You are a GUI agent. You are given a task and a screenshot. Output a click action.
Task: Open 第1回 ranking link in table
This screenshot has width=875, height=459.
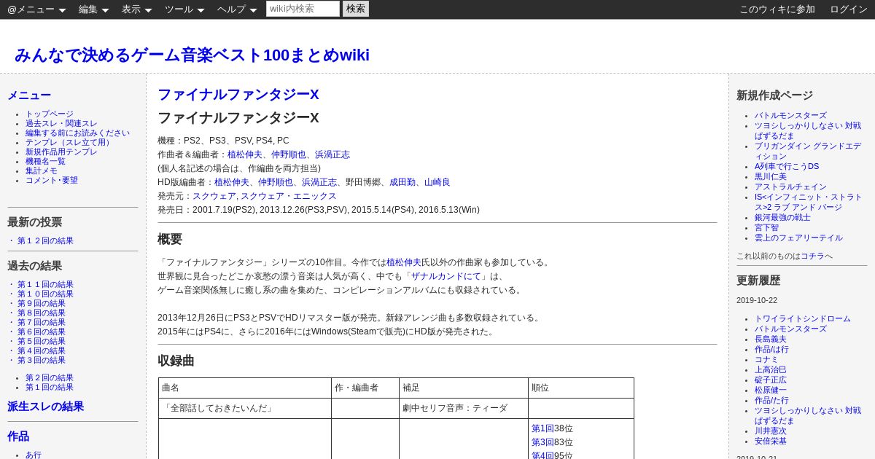click(x=542, y=428)
